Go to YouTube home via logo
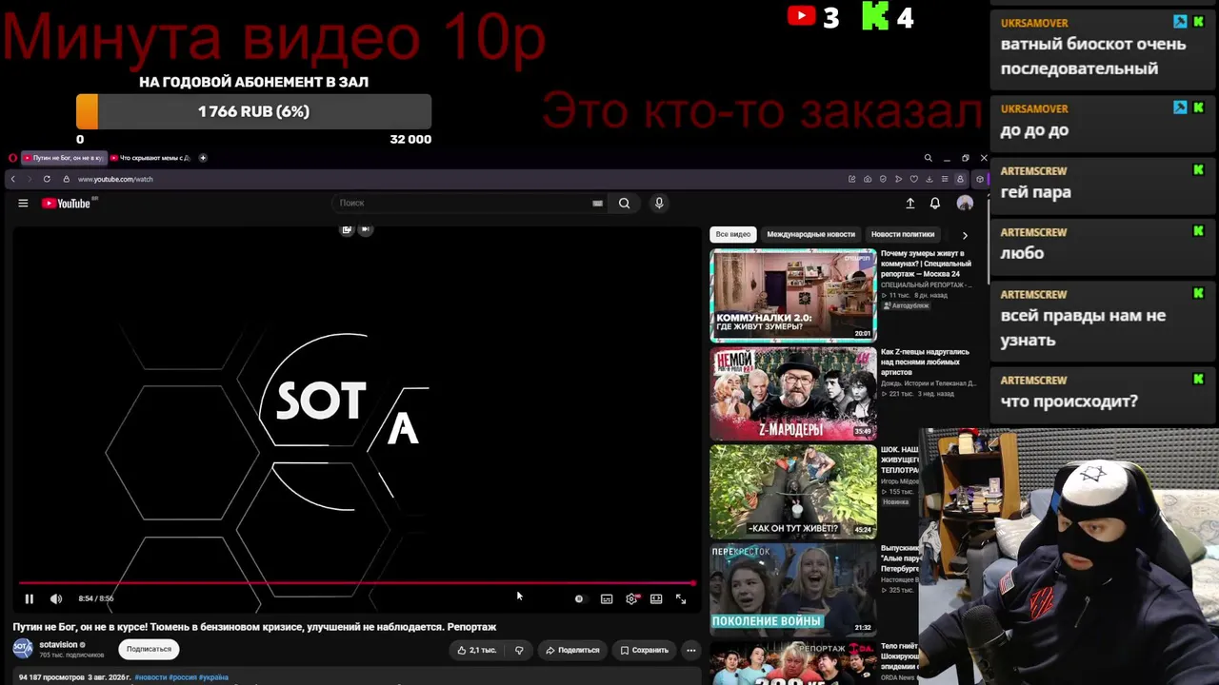Screen dimensions: 1219x685 point(67,203)
